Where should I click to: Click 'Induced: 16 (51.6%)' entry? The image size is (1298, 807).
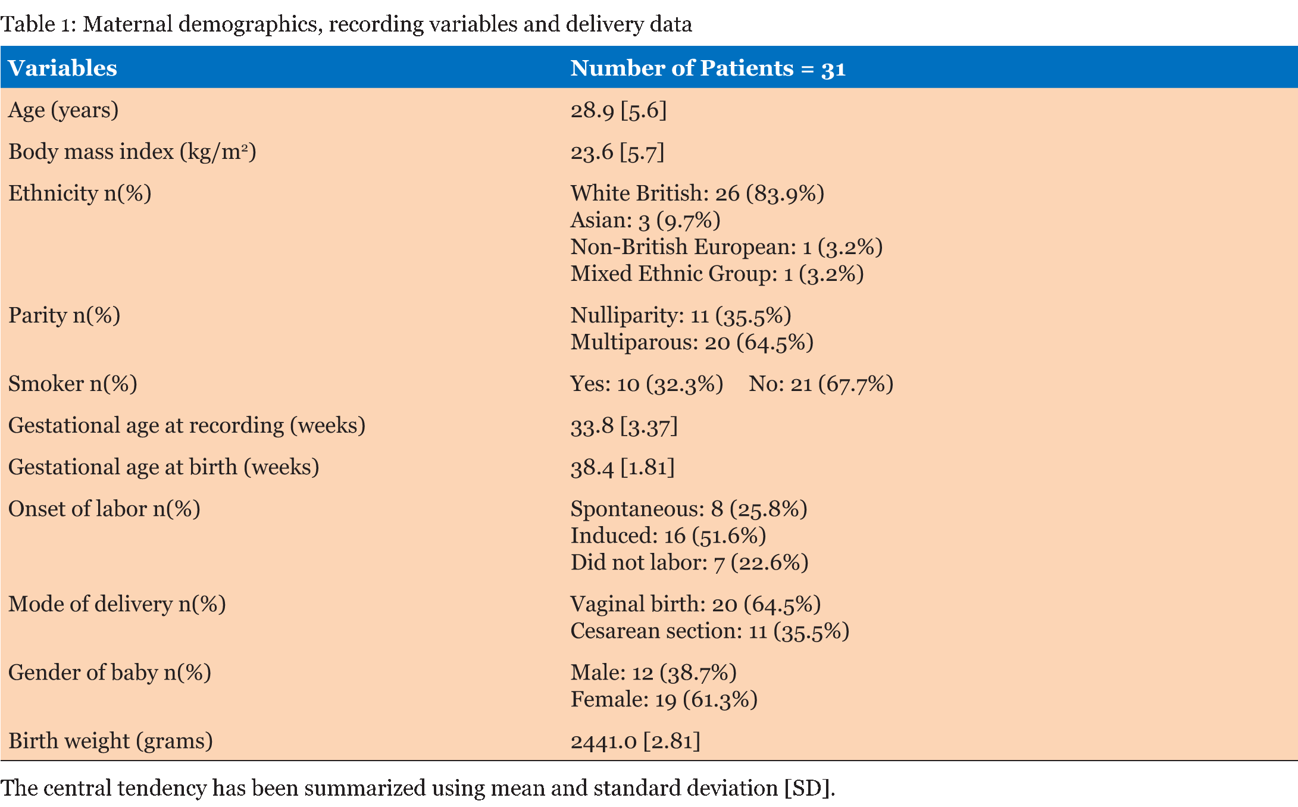[x=668, y=536]
